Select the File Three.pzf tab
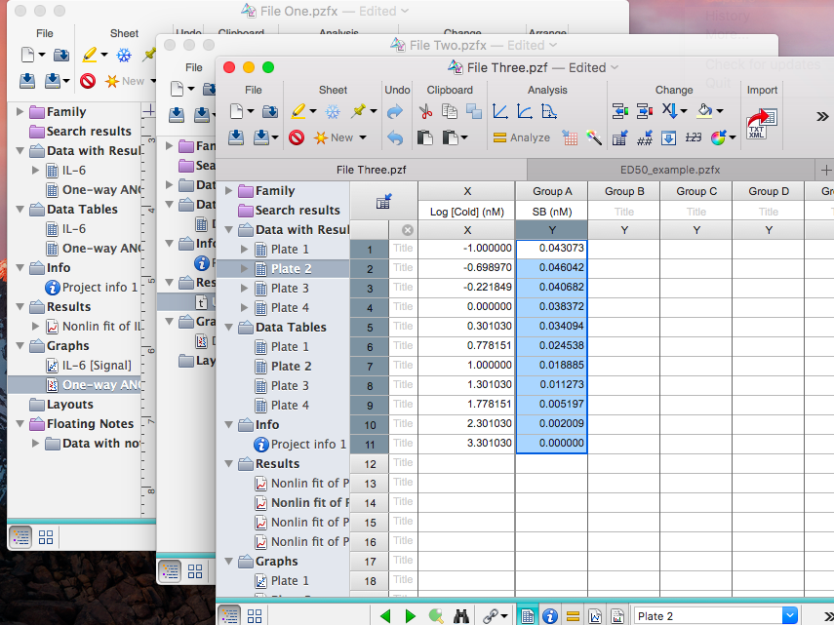Image resolution: width=834 pixels, height=625 pixels. click(372, 168)
